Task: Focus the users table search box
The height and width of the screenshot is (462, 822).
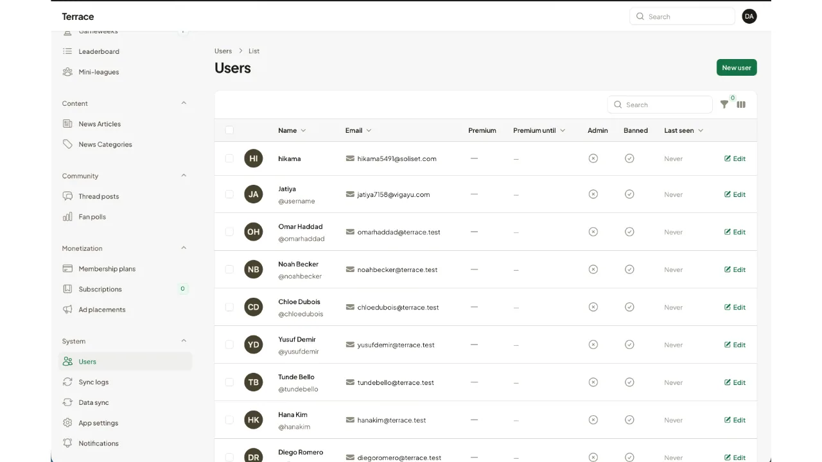Action: click(x=660, y=105)
